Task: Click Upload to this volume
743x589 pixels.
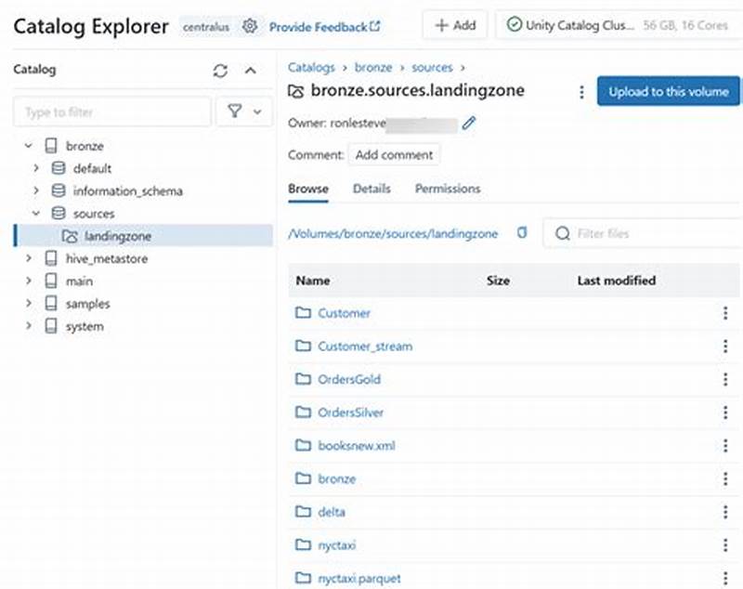Action: point(668,92)
